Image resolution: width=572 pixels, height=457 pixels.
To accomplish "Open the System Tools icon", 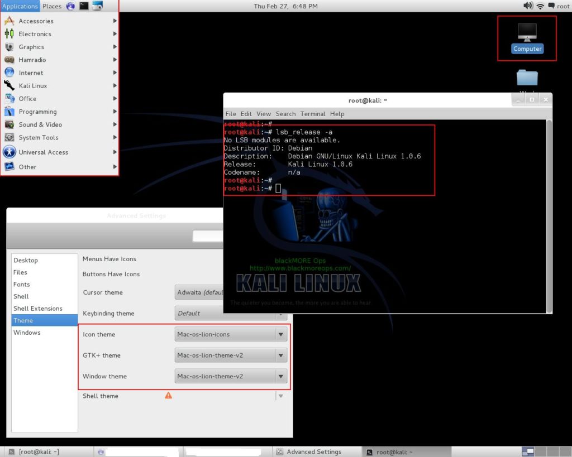I will coord(9,137).
